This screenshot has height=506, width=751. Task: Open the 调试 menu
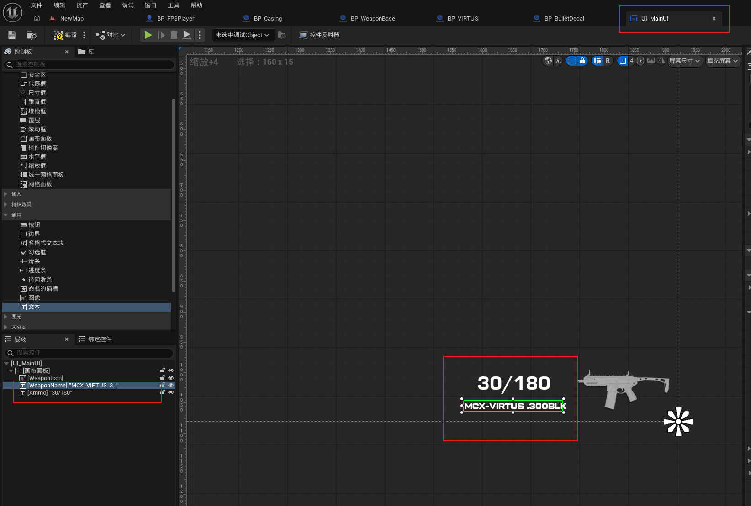[x=128, y=5]
